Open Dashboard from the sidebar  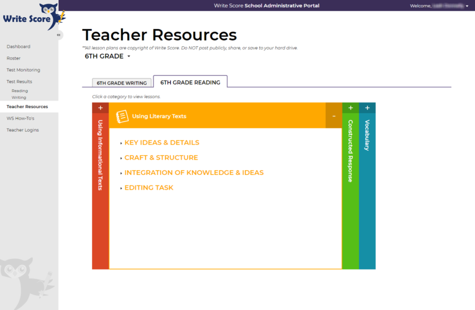pyautogui.click(x=19, y=47)
